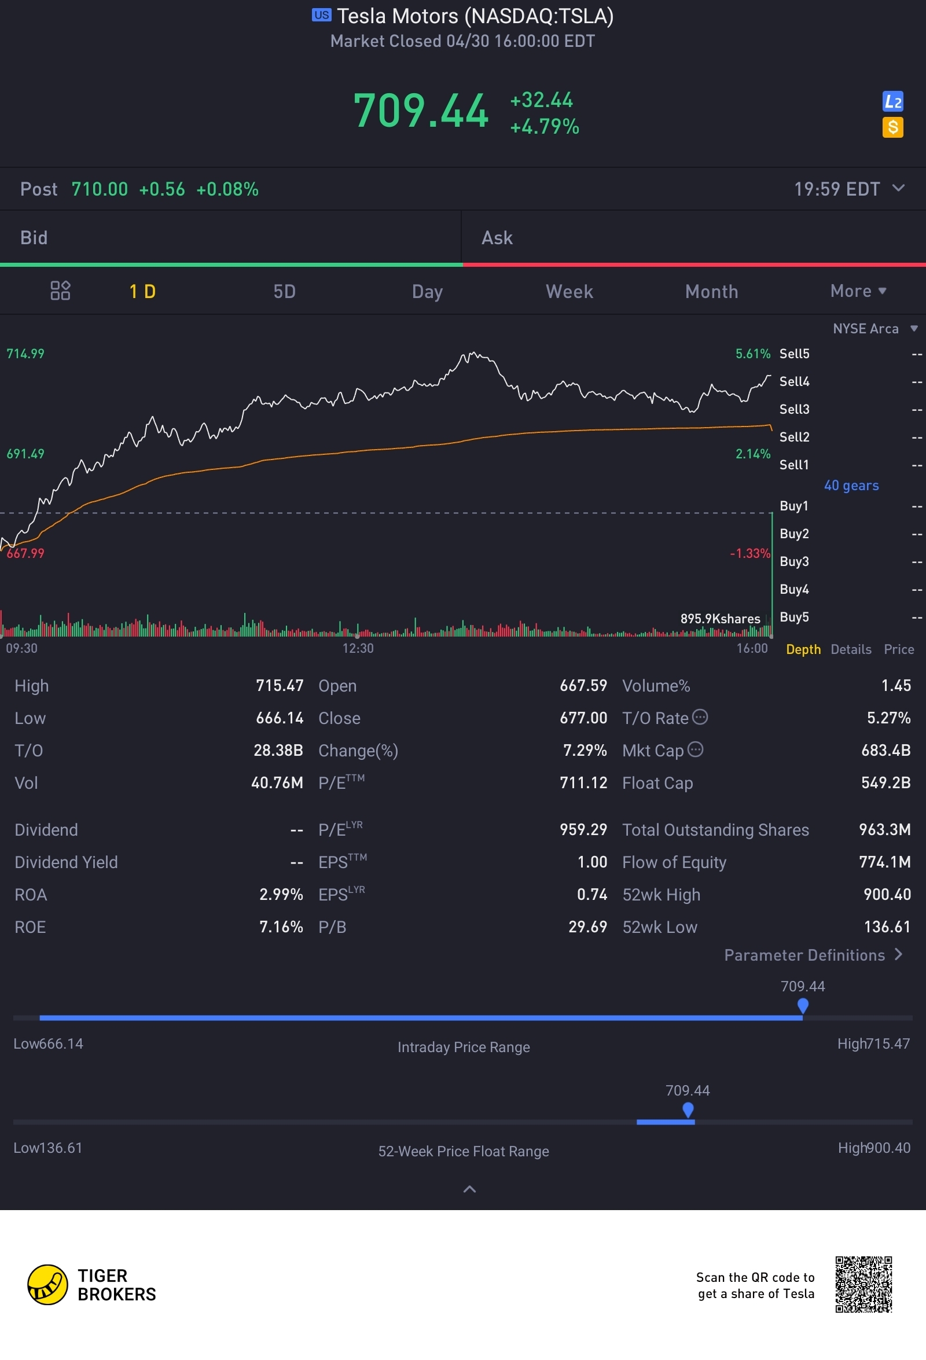Tap the Bid header

point(230,238)
